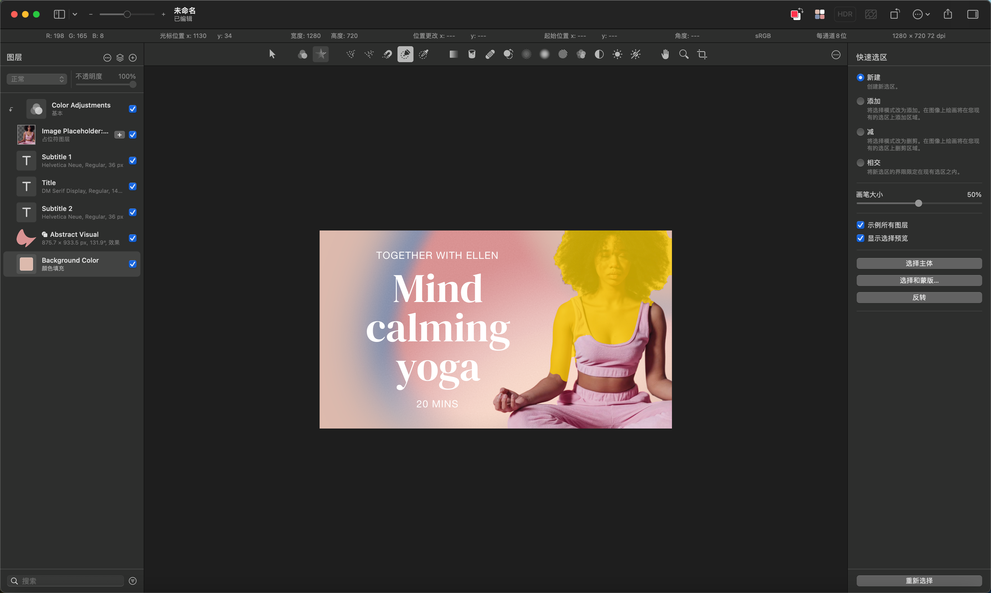Select the Quick Selection tool
This screenshot has width=991, height=593.
coord(405,54)
